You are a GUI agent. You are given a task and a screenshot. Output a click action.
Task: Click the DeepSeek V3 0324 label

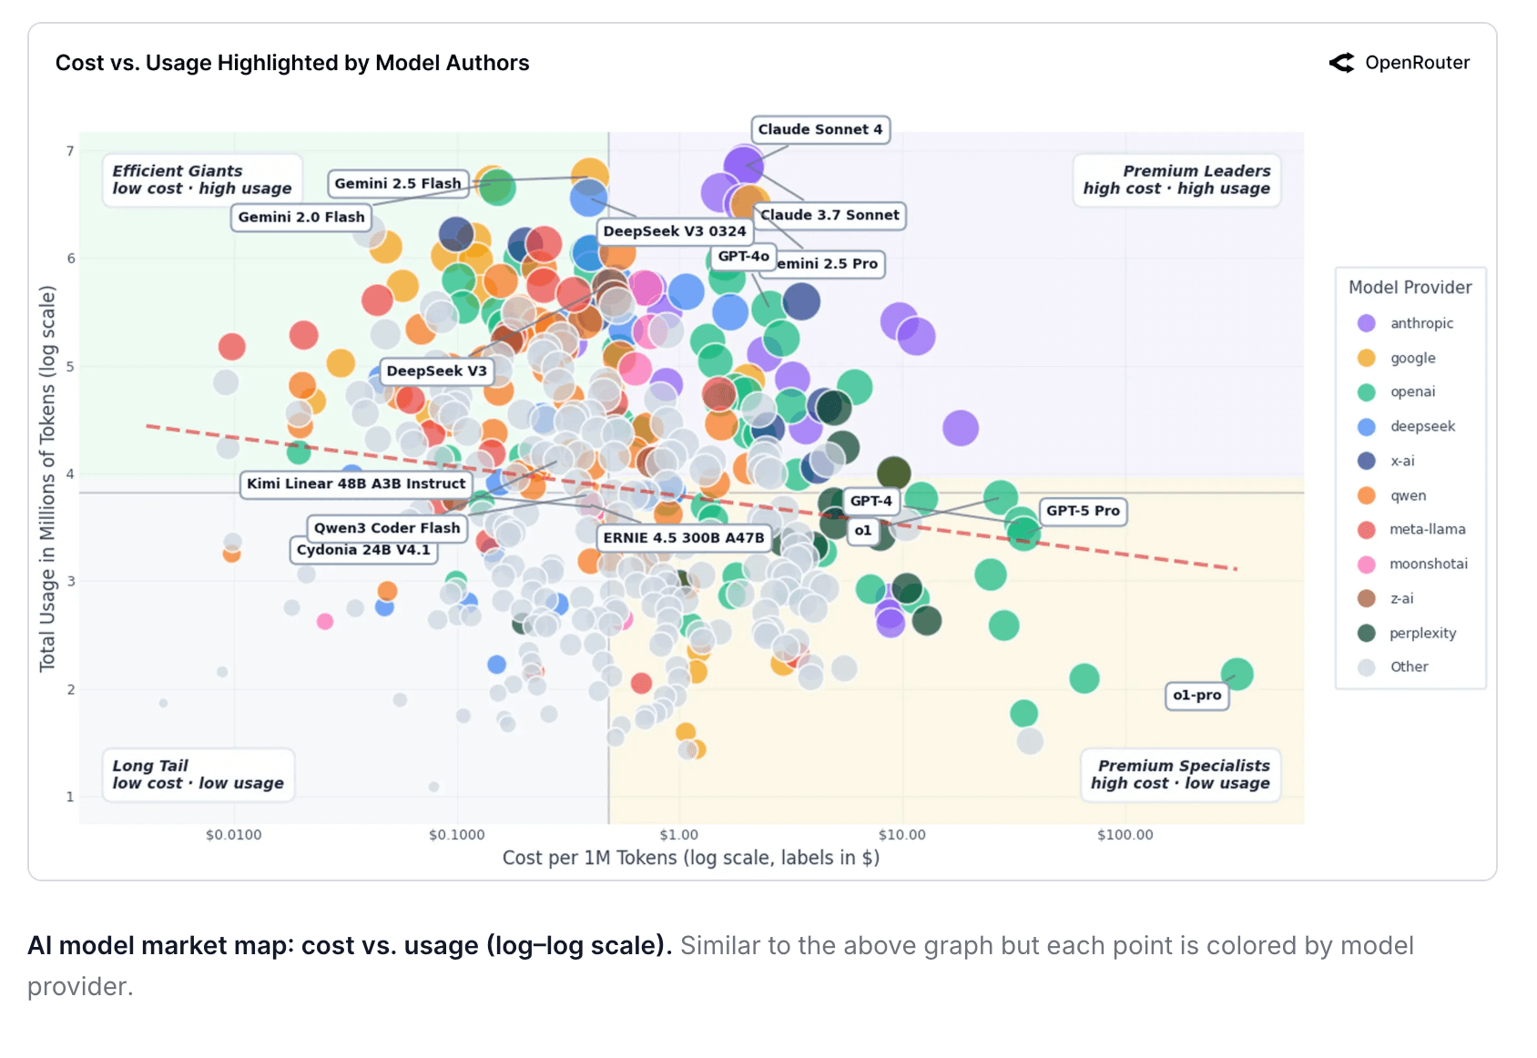coord(674,231)
